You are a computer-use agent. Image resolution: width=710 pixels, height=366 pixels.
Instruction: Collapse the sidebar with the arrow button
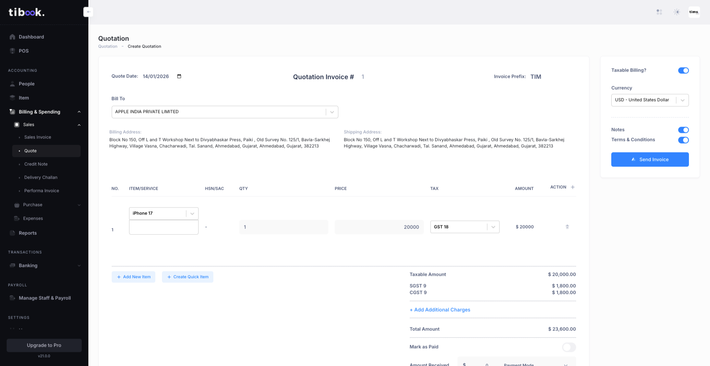click(x=88, y=11)
